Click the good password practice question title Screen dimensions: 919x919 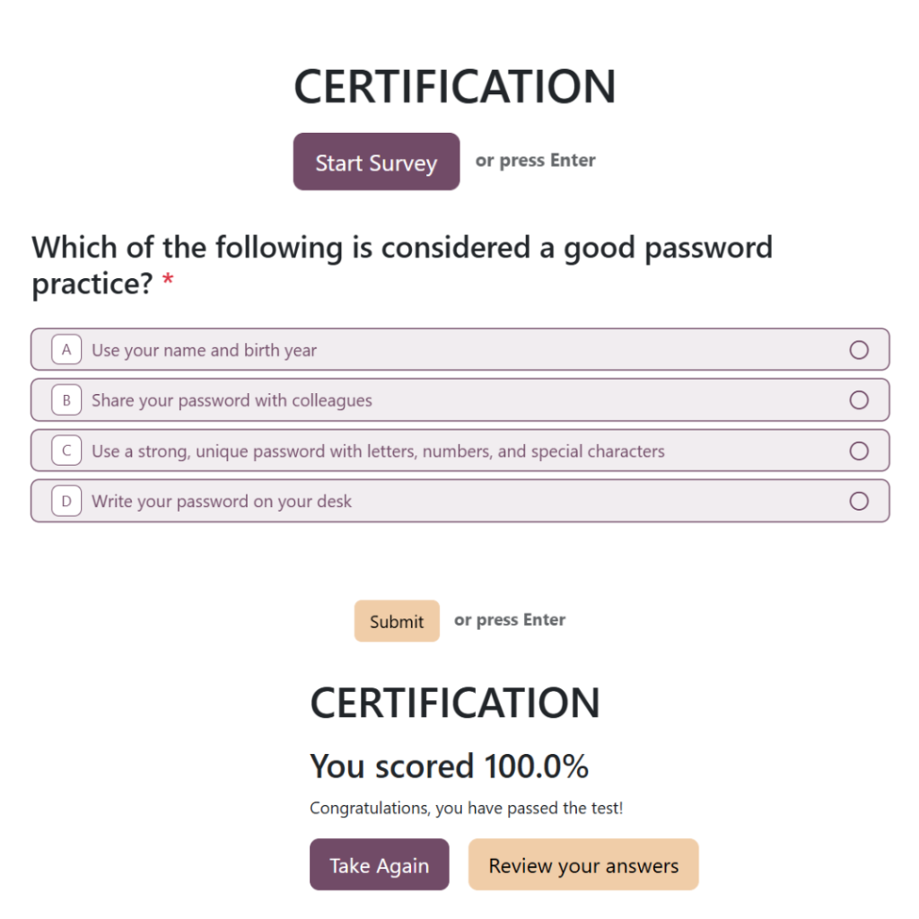402,265
